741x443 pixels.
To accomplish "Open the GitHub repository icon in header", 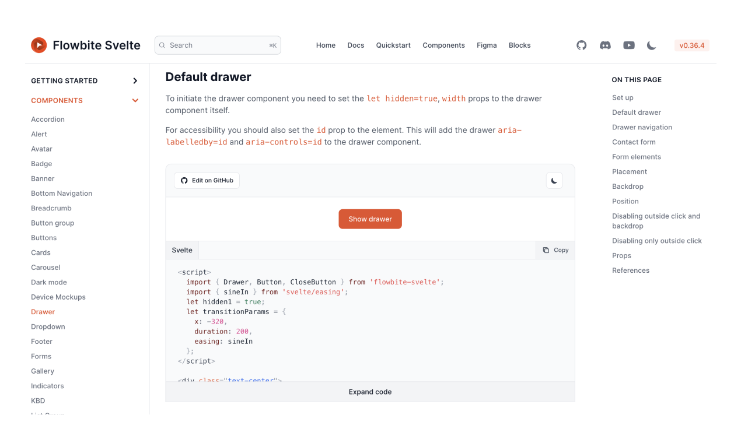I will point(581,45).
